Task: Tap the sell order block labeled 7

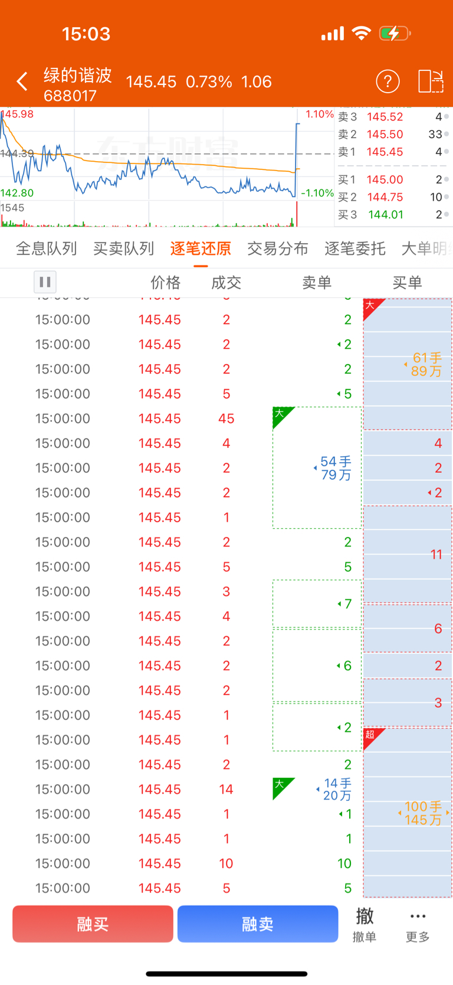Action: point(317,604)
